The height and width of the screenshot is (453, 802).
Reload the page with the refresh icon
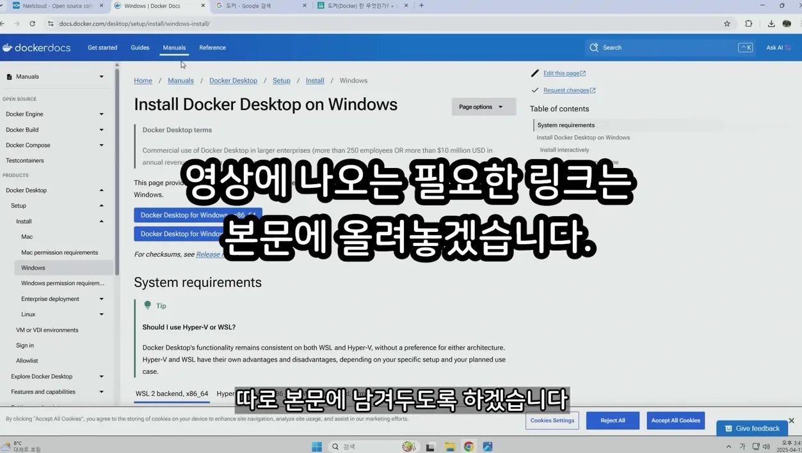(33, 24)
